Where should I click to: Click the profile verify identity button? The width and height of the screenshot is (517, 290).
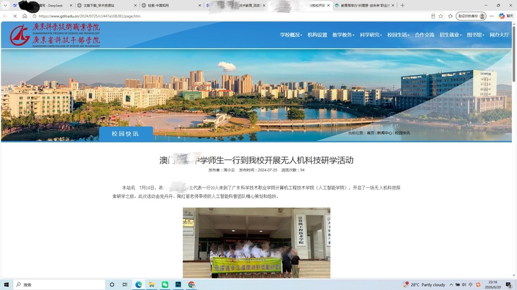(471, 15)
